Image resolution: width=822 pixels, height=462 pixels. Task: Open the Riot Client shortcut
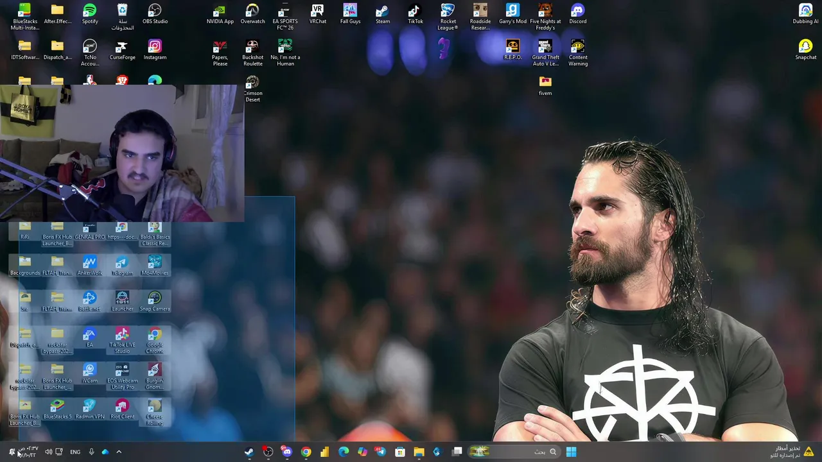(122, 409)
